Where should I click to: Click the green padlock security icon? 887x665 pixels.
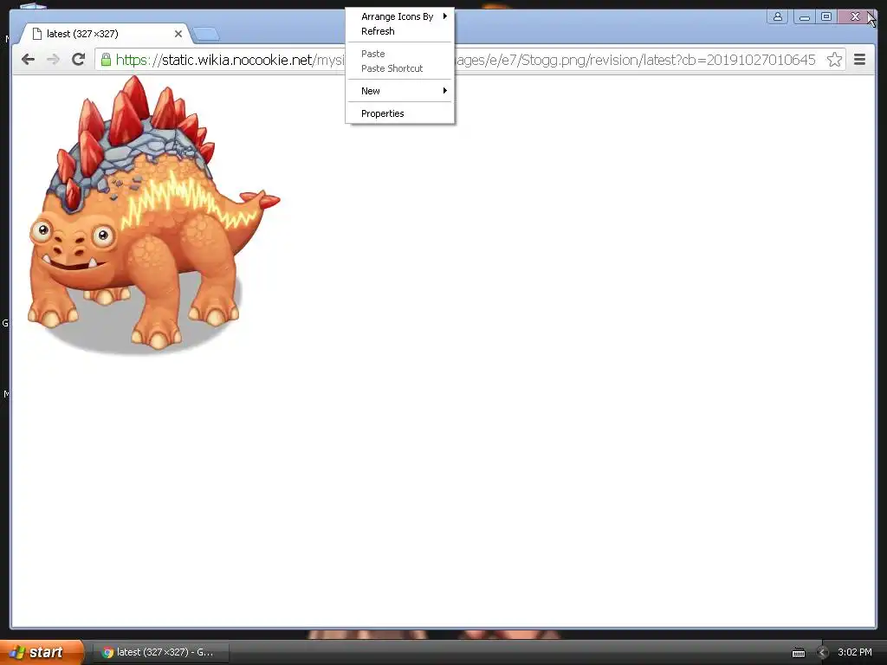click(x=106, y=60)
